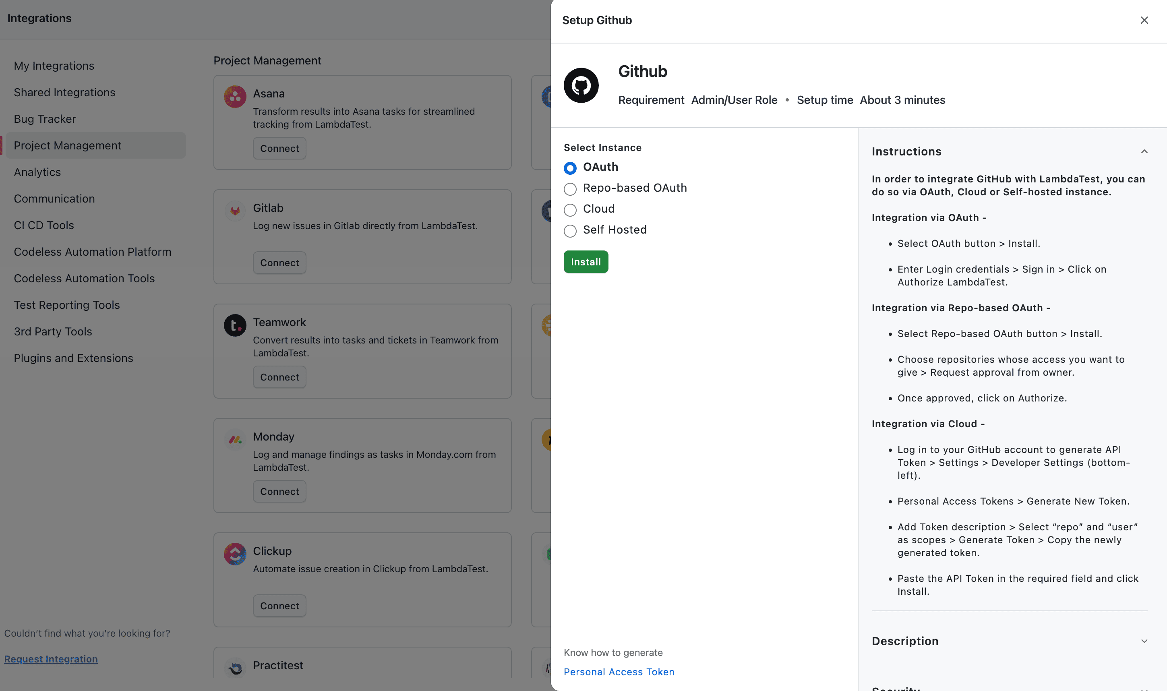Select the Repo-based OAuth option
This screenshot has height=691, width=1167.
(570, 189)
